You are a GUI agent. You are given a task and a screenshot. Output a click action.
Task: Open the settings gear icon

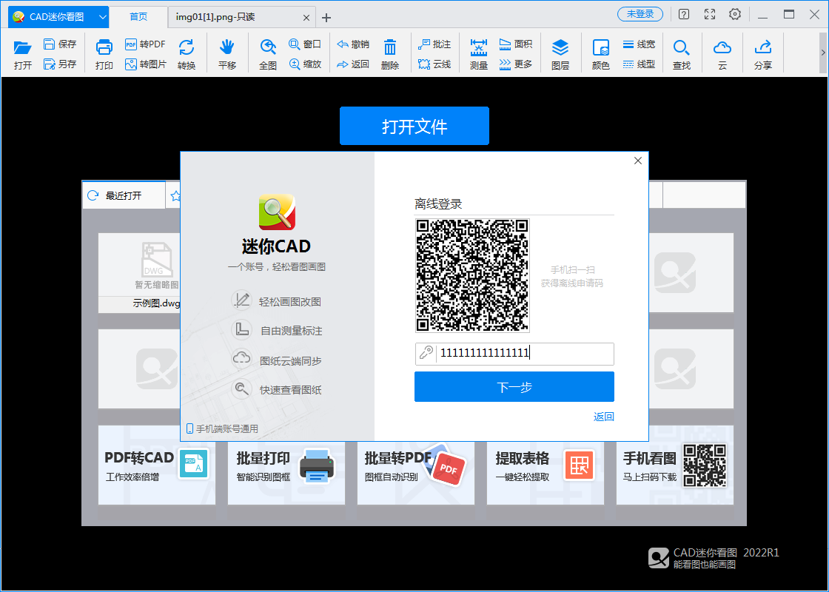[735, 14]
